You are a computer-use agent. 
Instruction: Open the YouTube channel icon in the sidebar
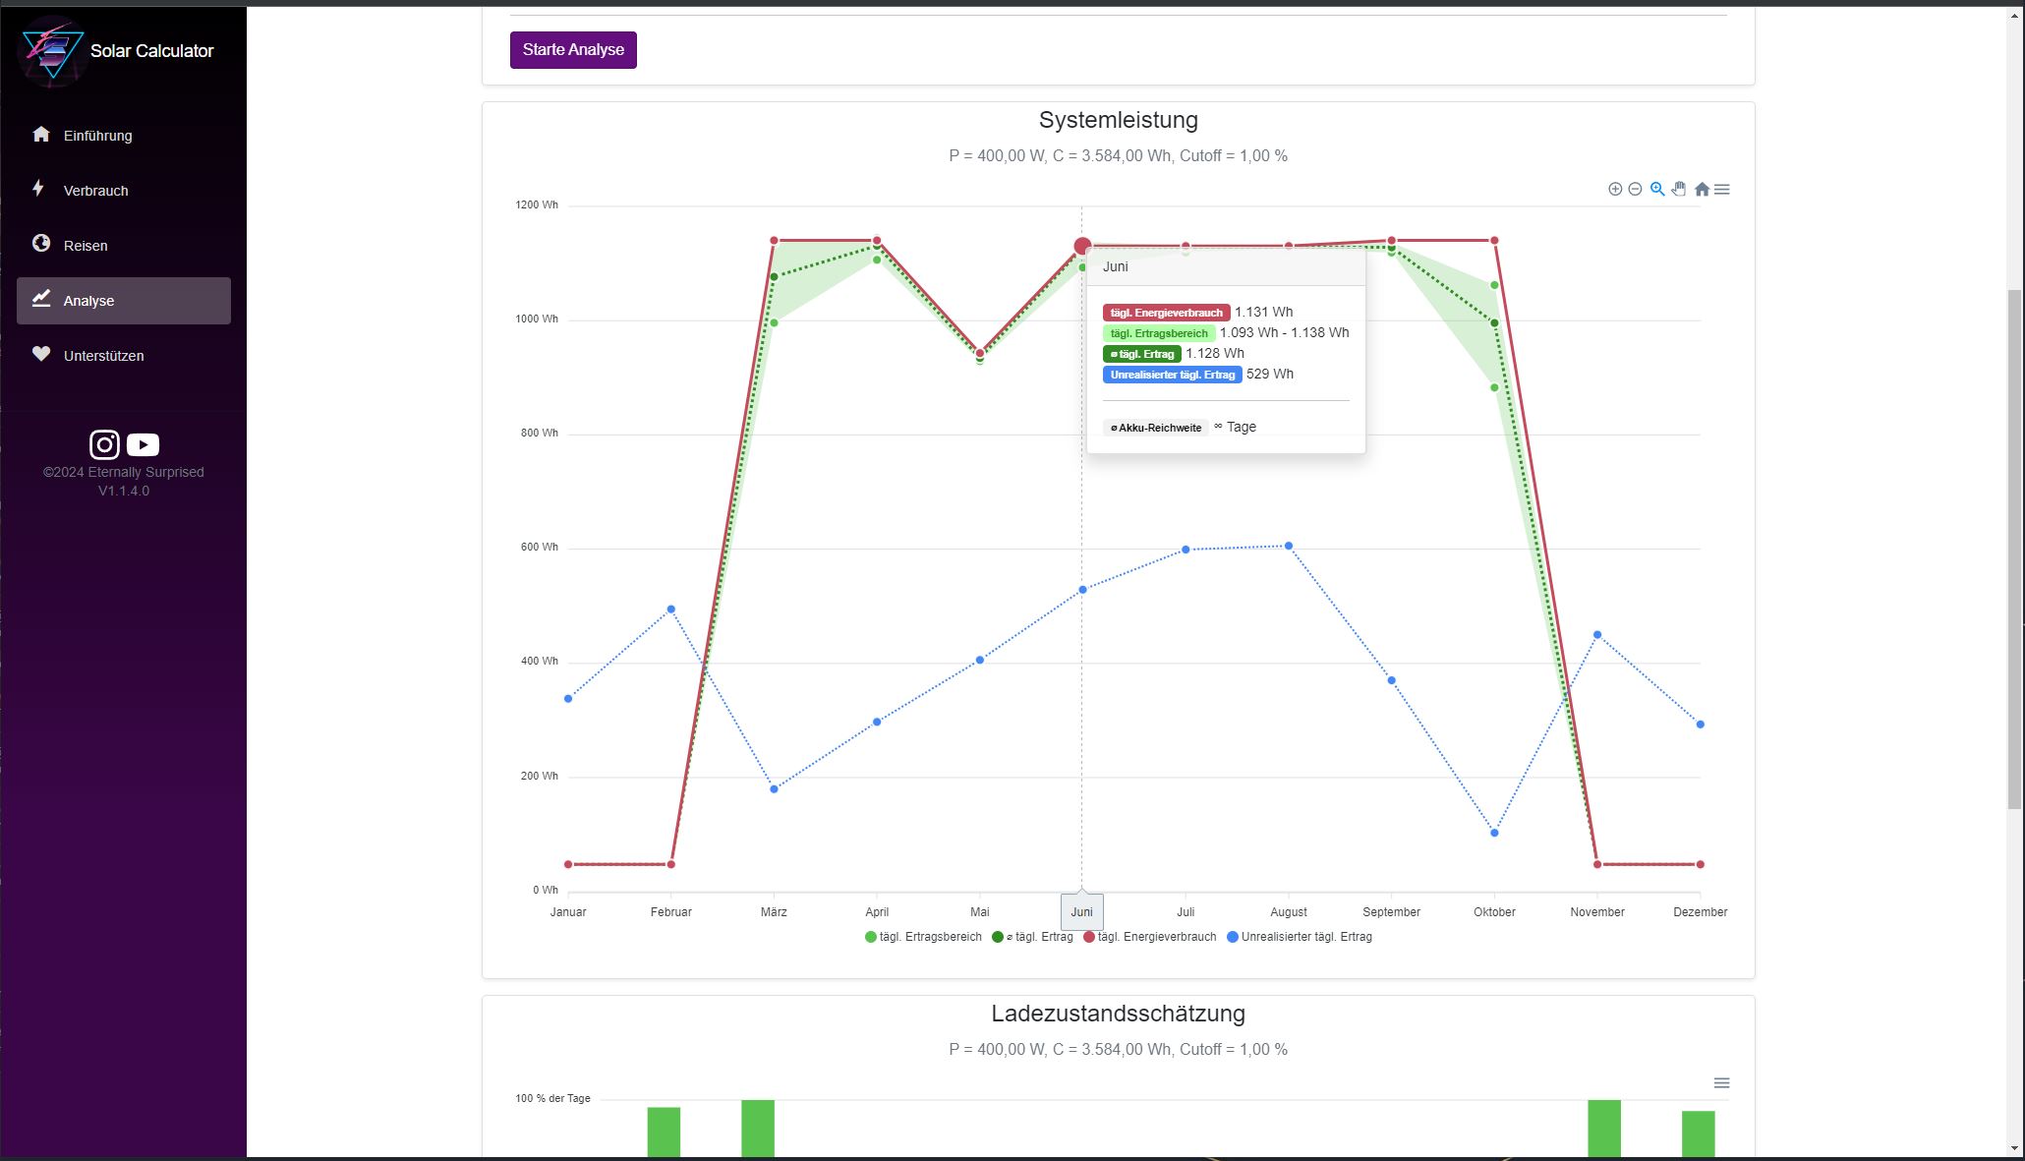tap(142, 444)
